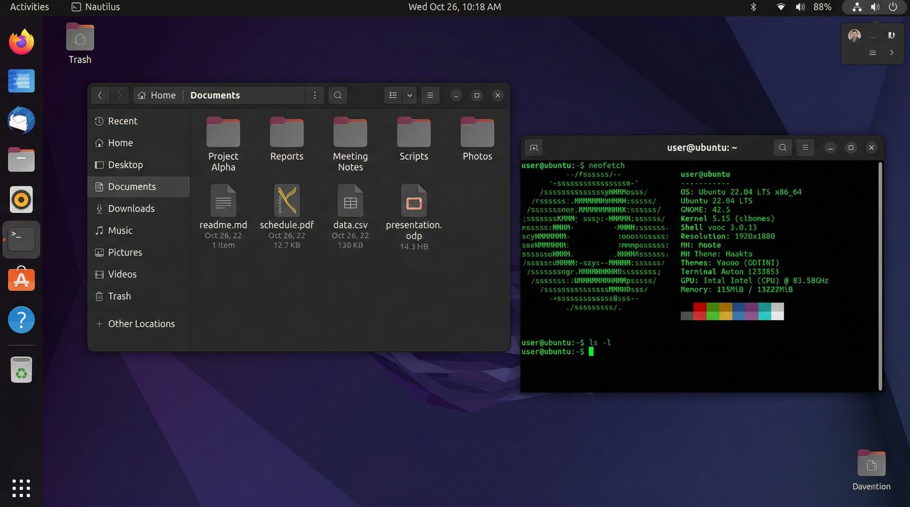Open the Activities menu
The width and height of the screenshot is (910, 507).
[29, 7]
